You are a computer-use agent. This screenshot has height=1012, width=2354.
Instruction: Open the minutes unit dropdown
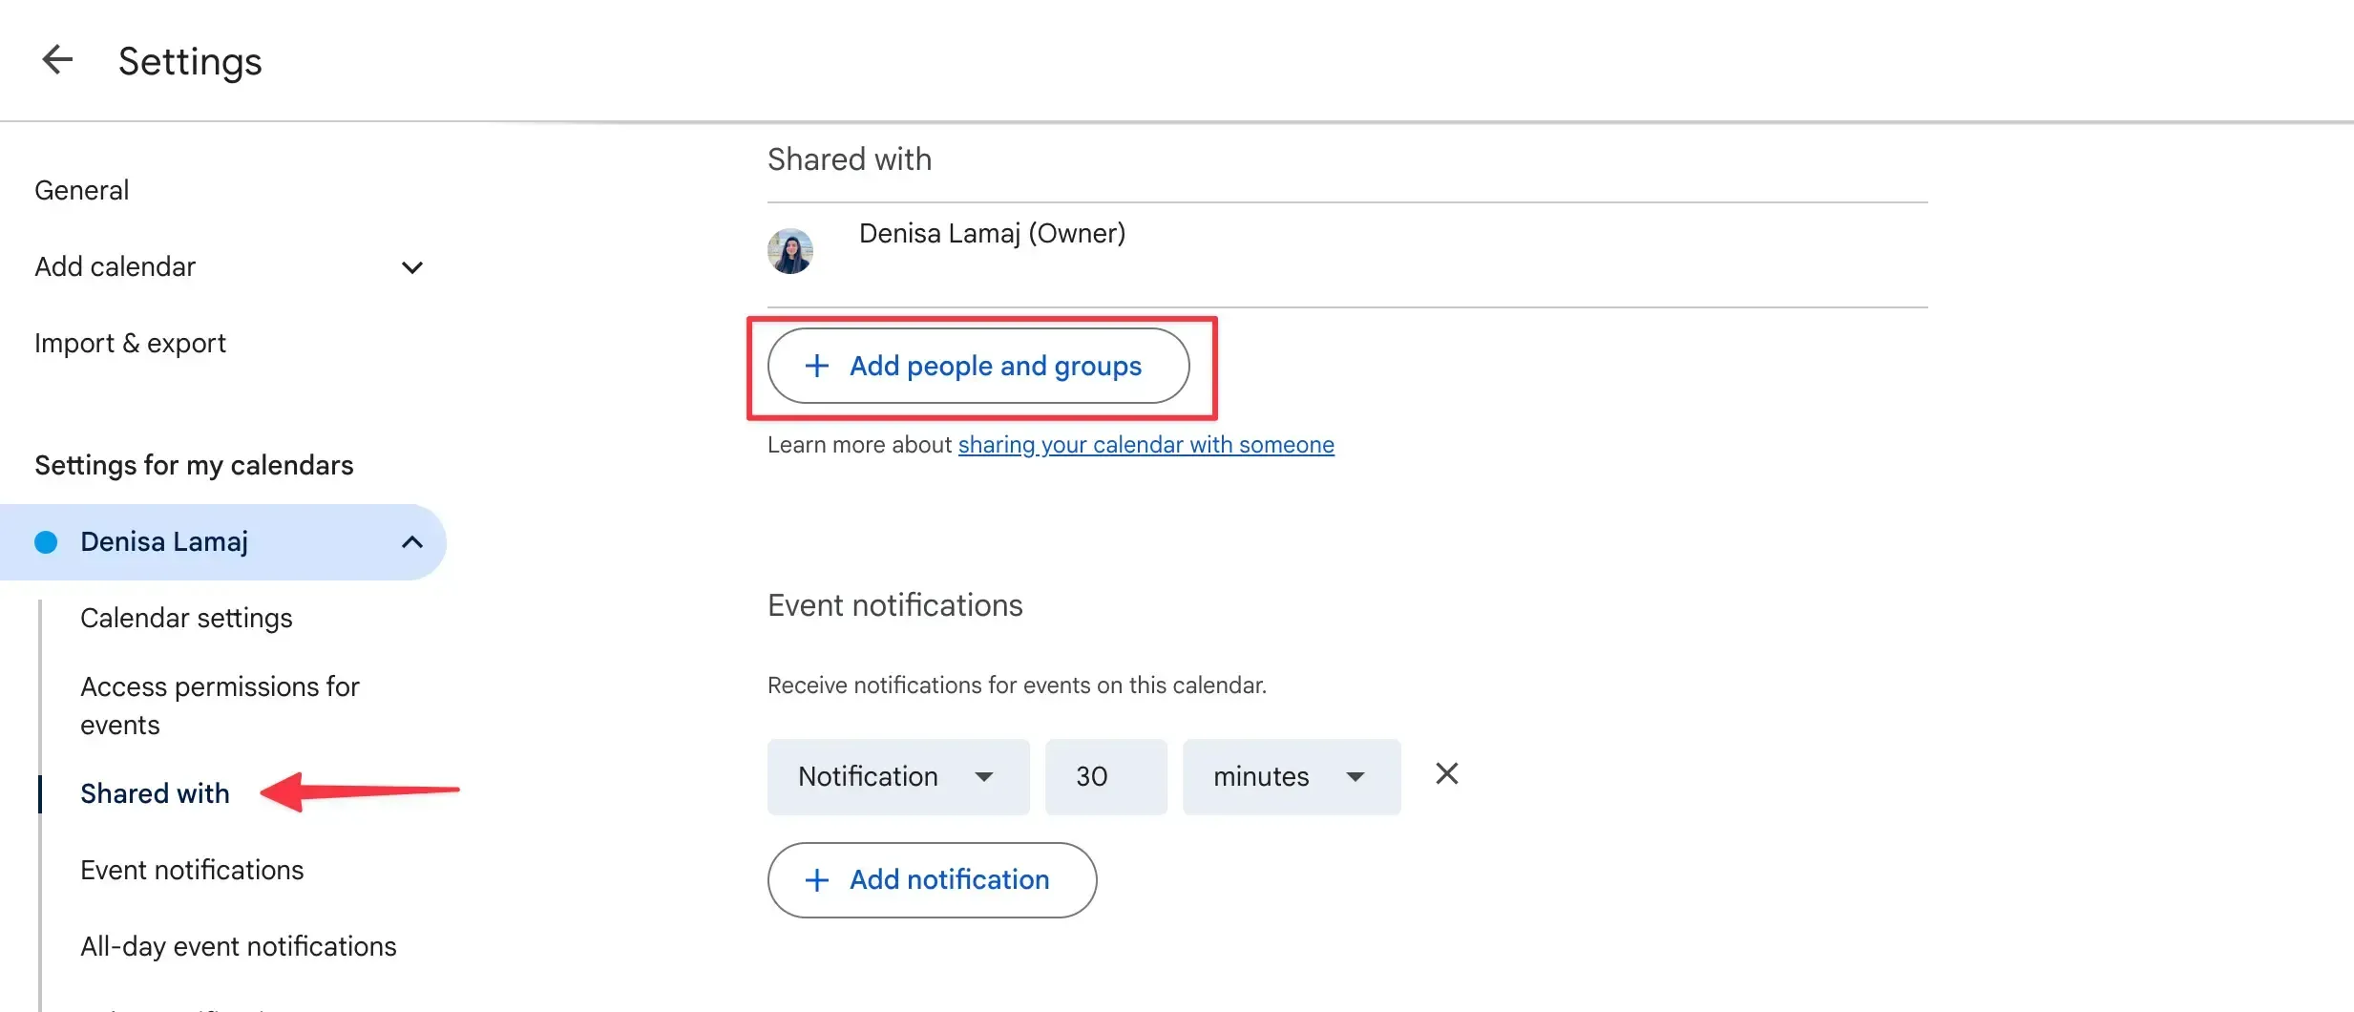(x=1291, y=776)
